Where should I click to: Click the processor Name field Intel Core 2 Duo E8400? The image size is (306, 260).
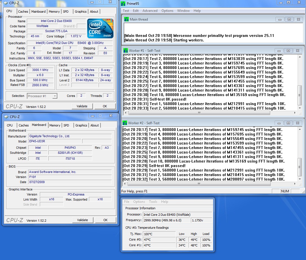56,21
